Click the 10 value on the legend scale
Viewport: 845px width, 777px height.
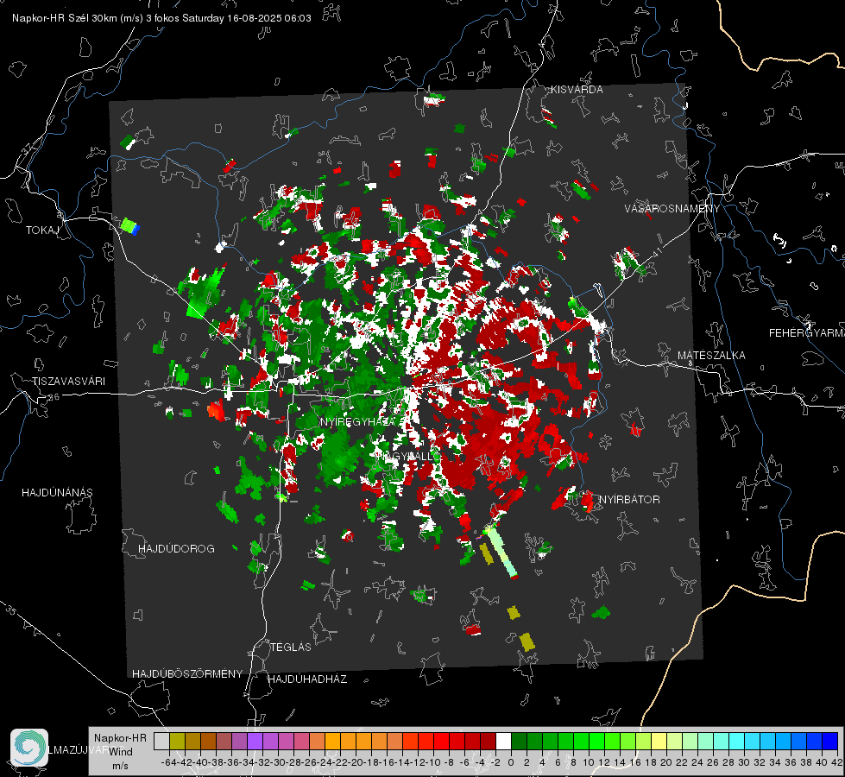coord(589,762)
